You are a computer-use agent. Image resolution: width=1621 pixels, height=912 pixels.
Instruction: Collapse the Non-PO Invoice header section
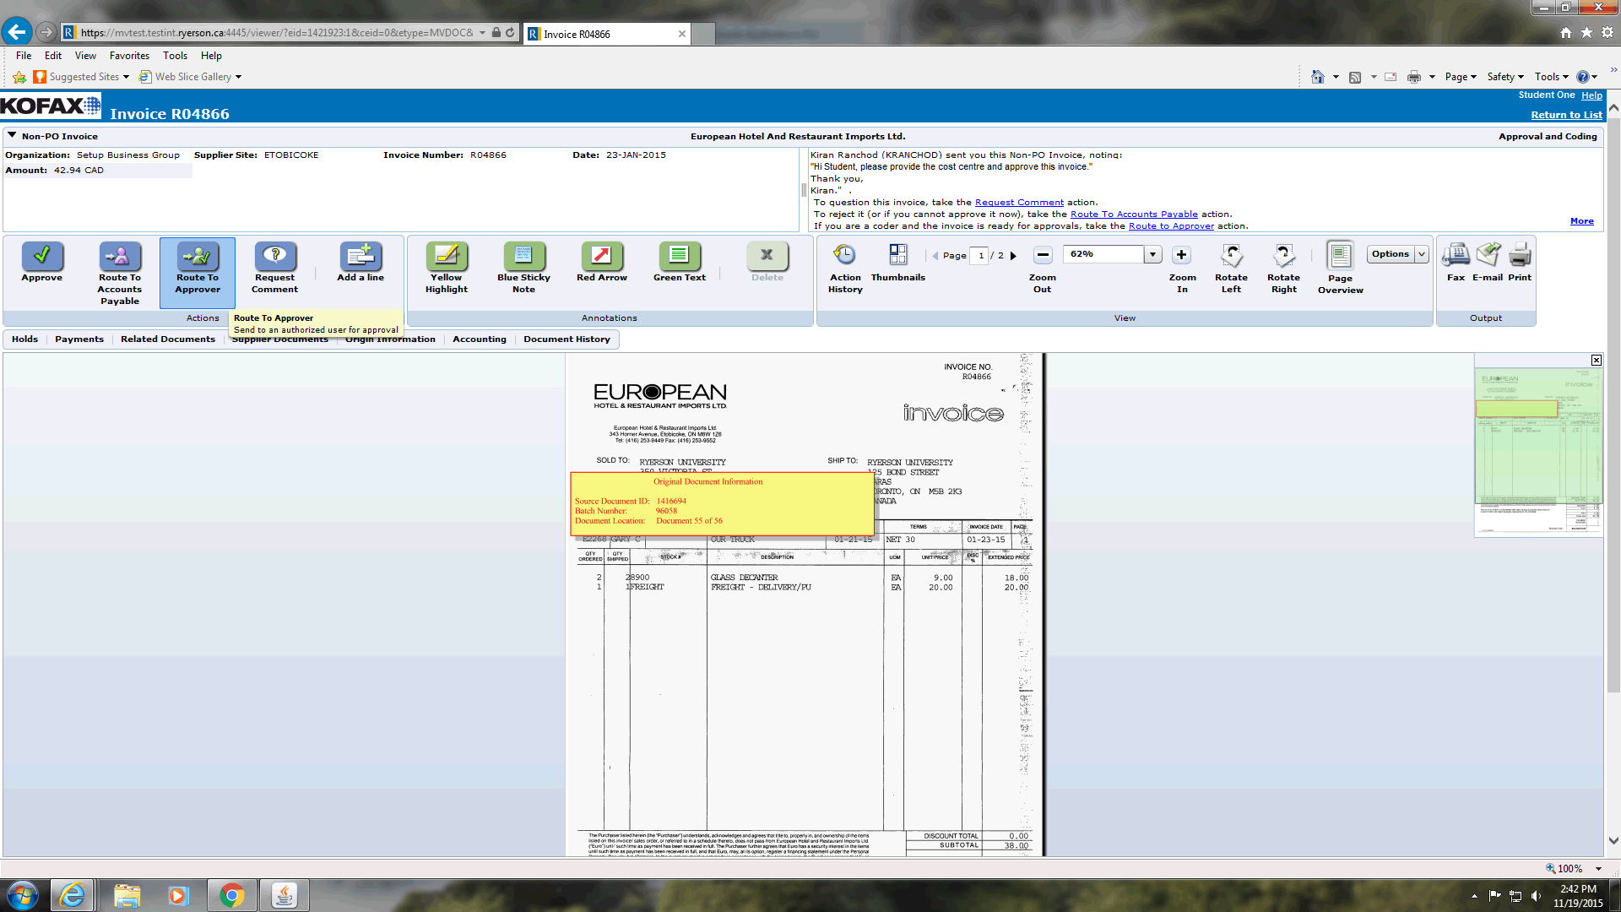[x=12, y=135]
